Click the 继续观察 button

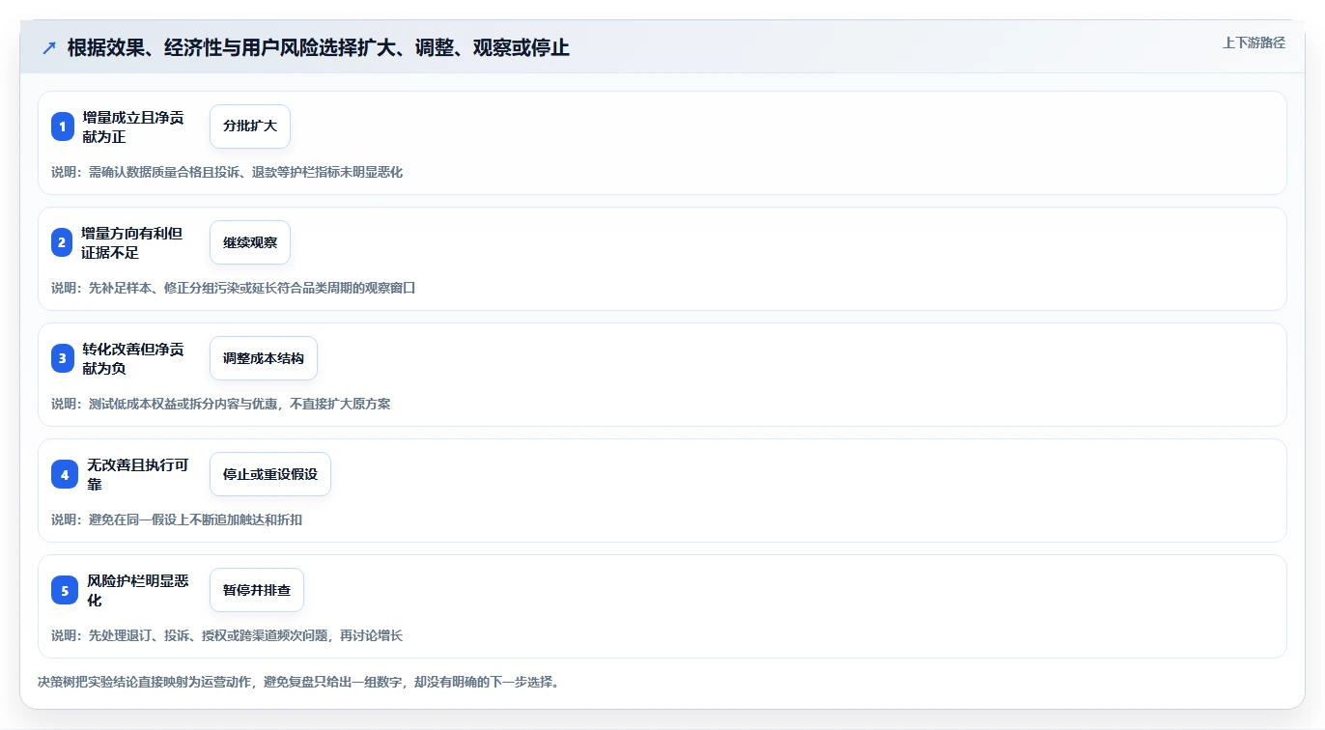250,242
